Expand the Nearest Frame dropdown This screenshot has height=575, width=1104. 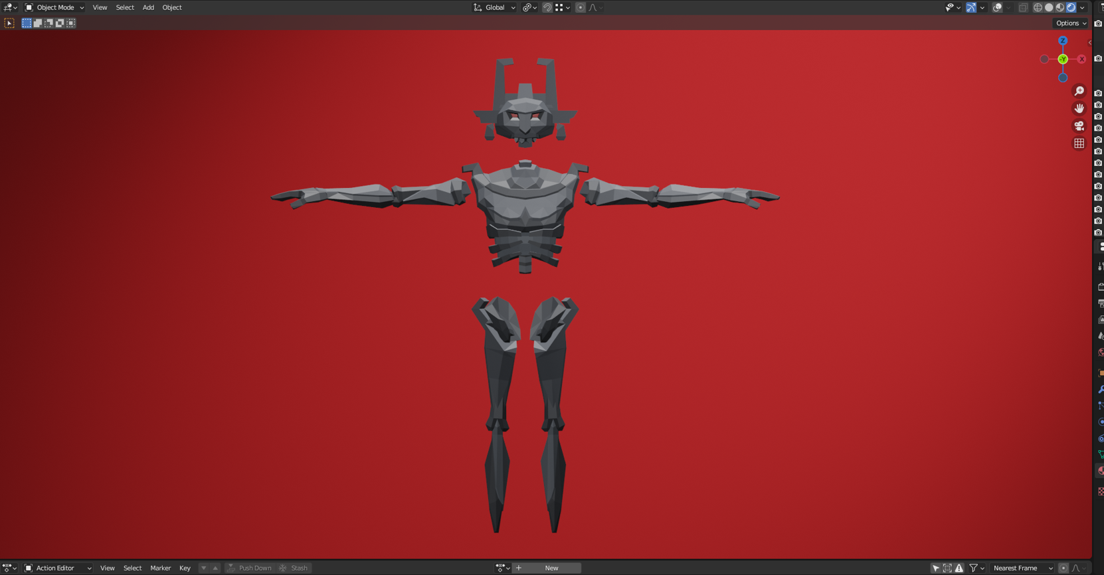tap(1023, 568)
